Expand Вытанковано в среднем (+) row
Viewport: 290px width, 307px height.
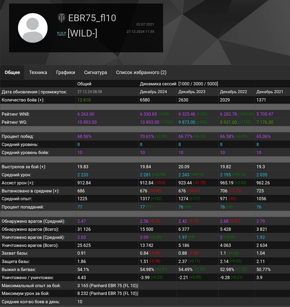click(30, 191)
